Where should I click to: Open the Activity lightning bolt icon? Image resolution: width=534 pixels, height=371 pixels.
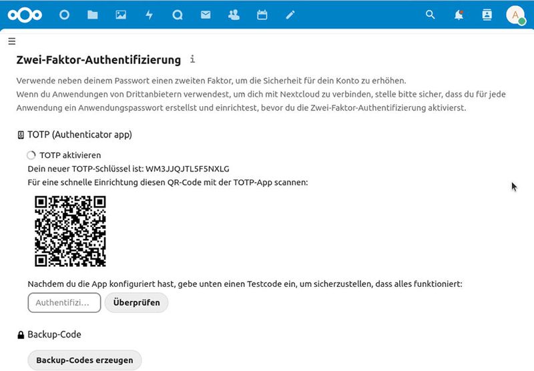(149, 15)
